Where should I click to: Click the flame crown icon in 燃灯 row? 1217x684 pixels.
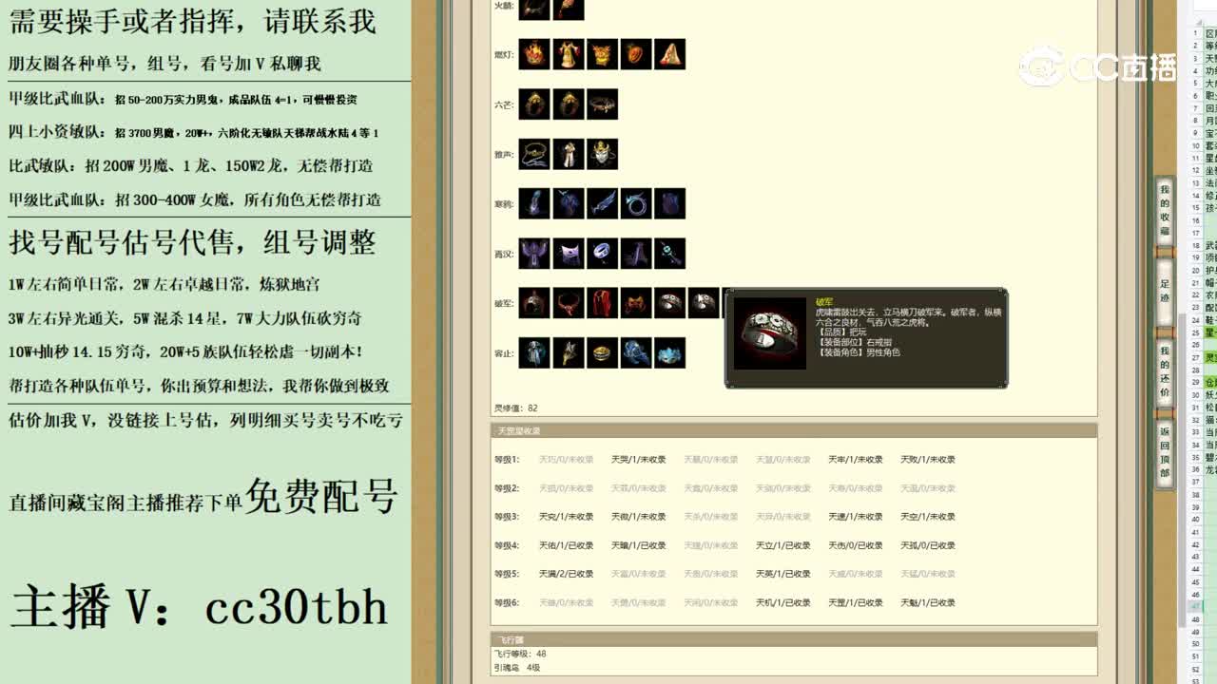tap(534, 54)
